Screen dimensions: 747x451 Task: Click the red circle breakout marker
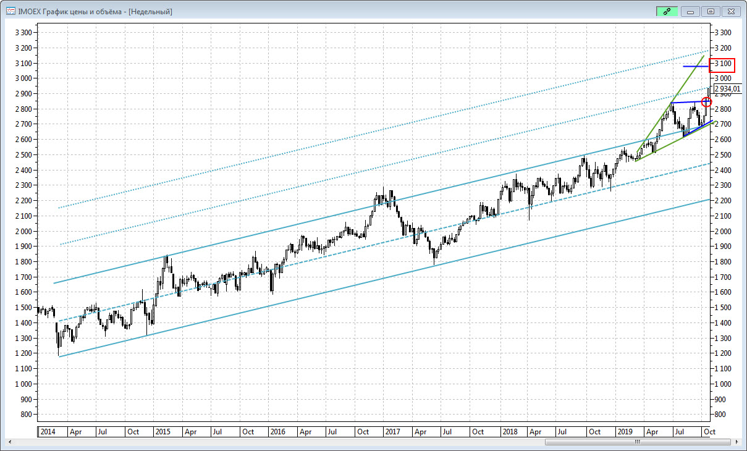click(707, 101)
